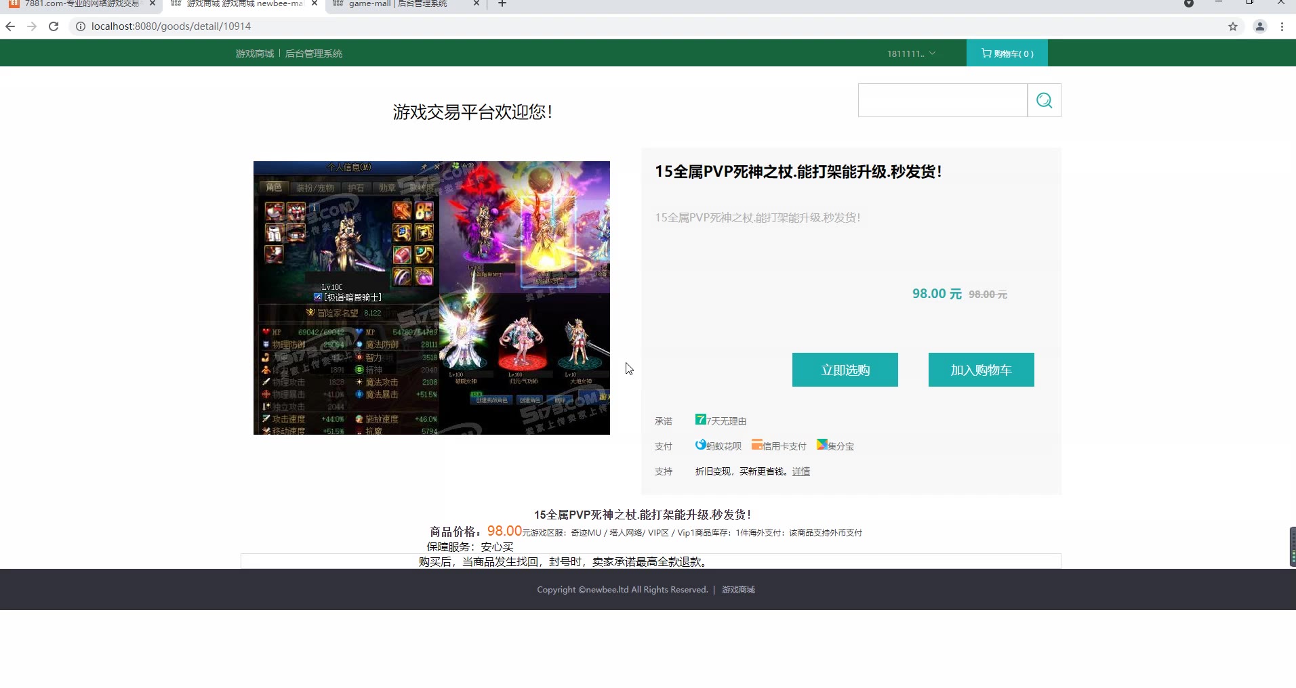Click the Copyright ©newbee.ltd footer text
This screenshot has width=1296, height=688.
pos(622,590)
